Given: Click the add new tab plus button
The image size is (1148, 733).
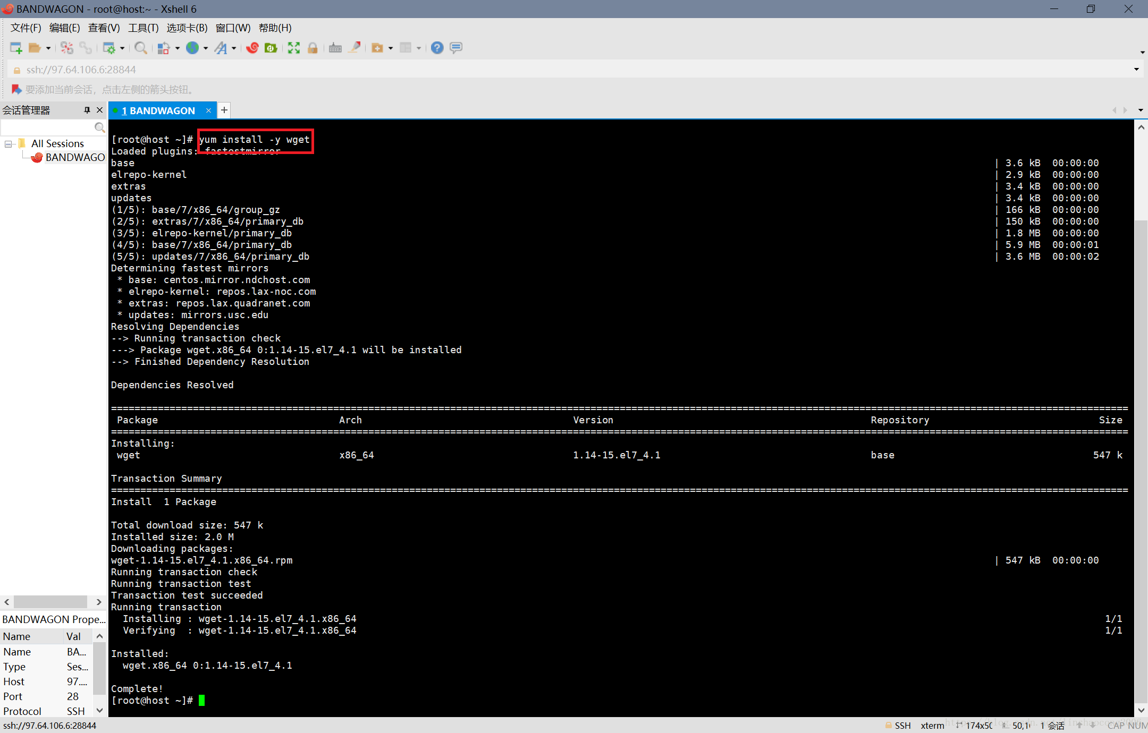Looking at the screenshot, I should 224,110.
